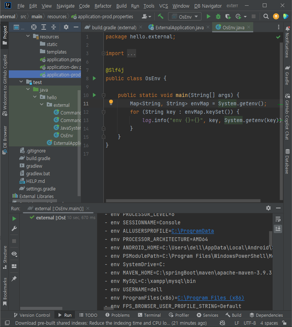
Task: Open the Gradle side panel
Action: click(287, 75)
